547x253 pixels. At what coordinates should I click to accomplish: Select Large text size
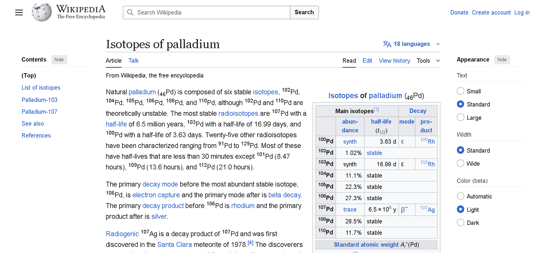pyautogui.click(x=460, y=118)
